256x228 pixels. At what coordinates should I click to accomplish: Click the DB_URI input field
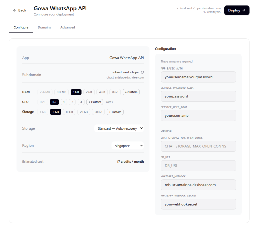coord(198,166)
